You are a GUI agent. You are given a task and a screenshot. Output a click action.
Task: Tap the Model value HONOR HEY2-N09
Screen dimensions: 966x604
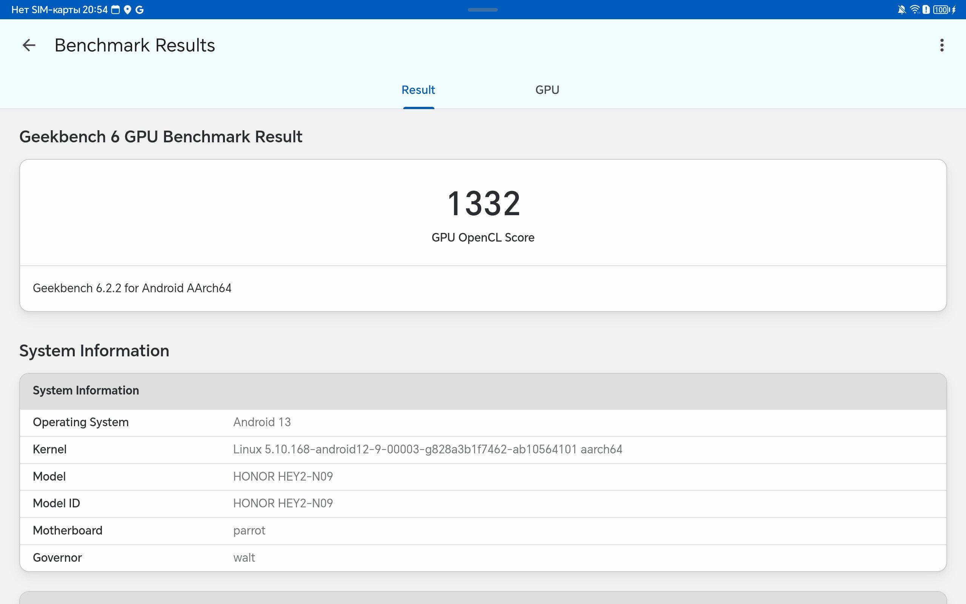tap(283, 476)
